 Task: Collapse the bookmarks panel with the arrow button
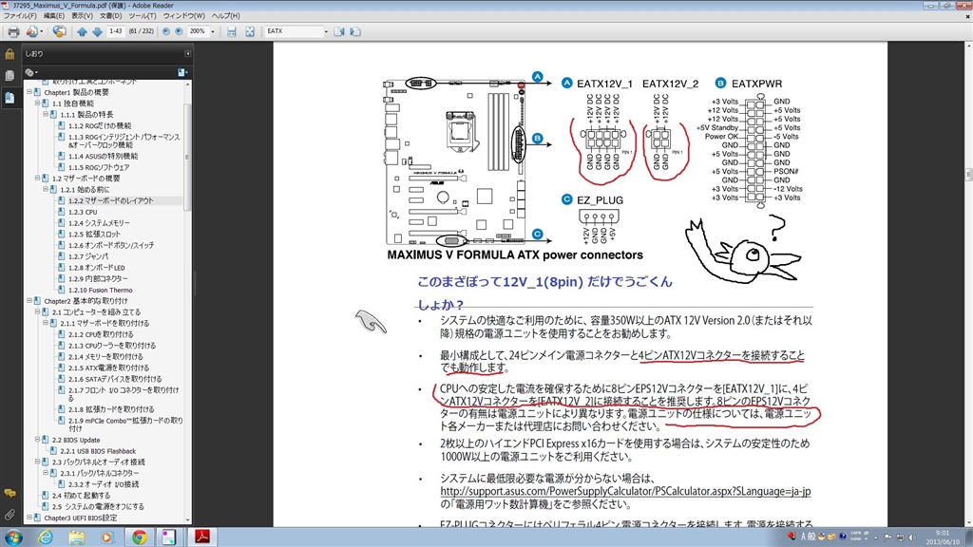pyautogui.click(x=187, y=54)
